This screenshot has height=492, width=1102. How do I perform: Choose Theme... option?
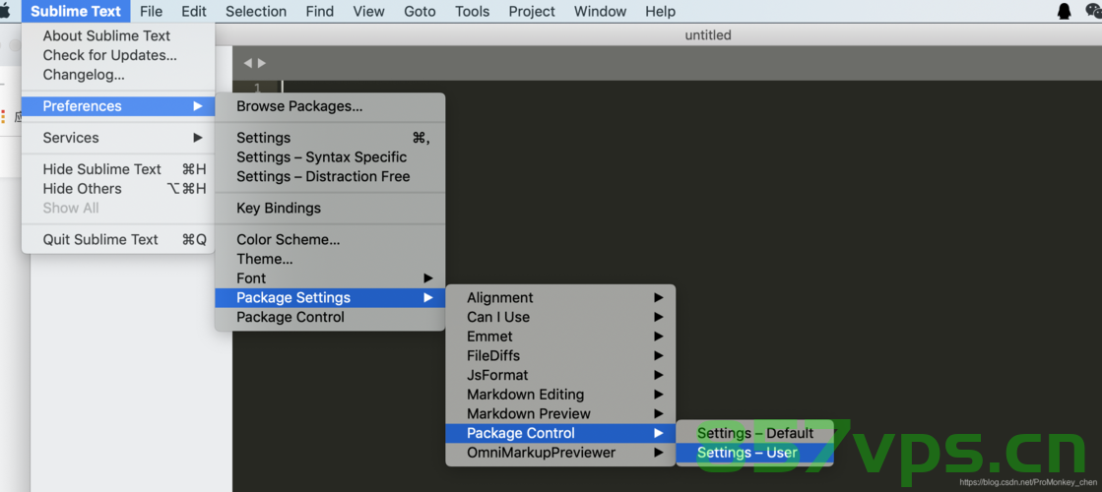(330, 259)
